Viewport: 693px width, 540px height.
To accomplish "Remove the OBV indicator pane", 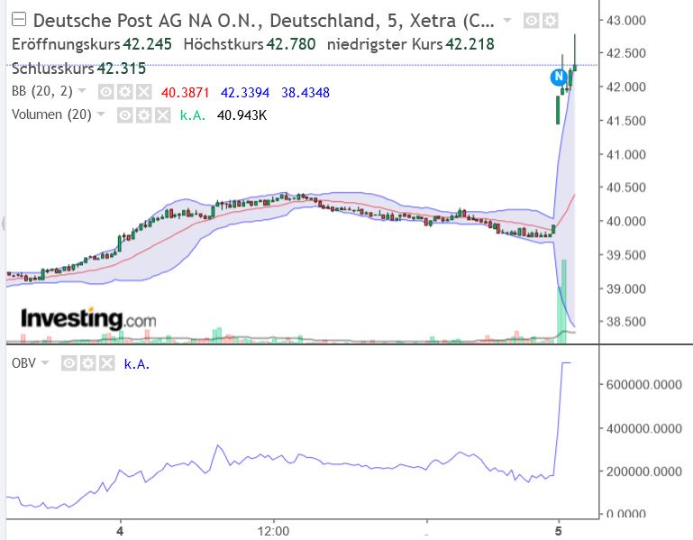I will (106, 363).
